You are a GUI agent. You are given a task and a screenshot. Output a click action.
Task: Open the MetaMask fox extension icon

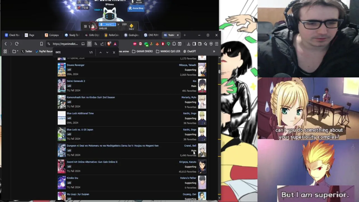click(x=157, y=44)
